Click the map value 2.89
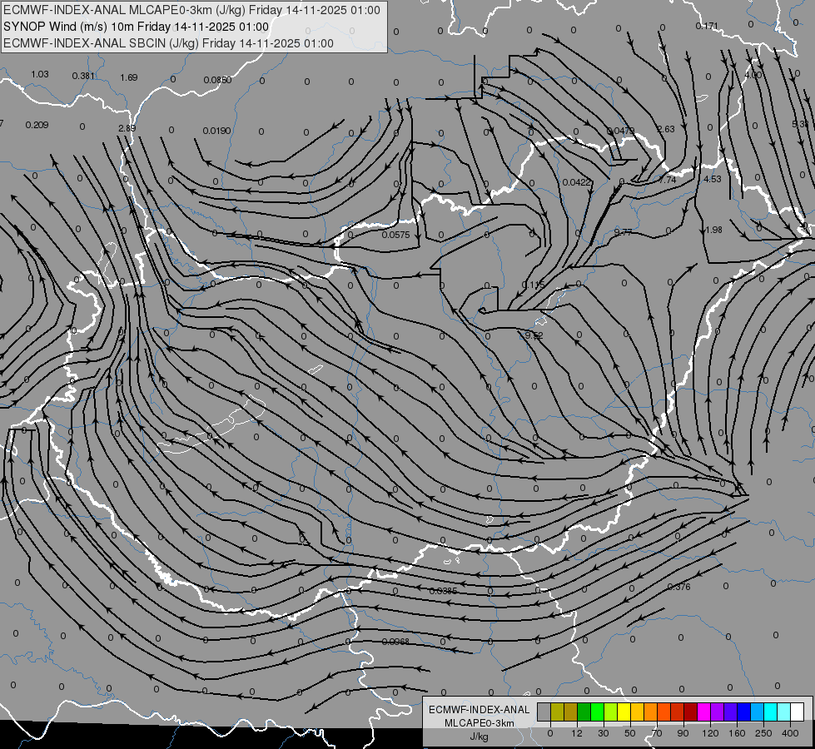 click(127, 128)
